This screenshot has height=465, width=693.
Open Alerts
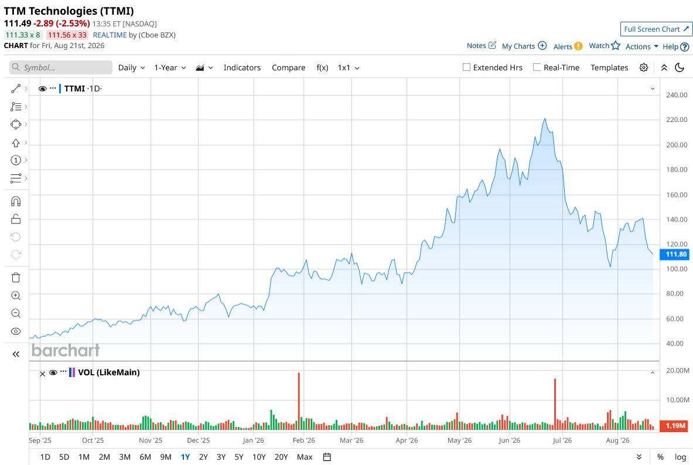pos(568,46)
